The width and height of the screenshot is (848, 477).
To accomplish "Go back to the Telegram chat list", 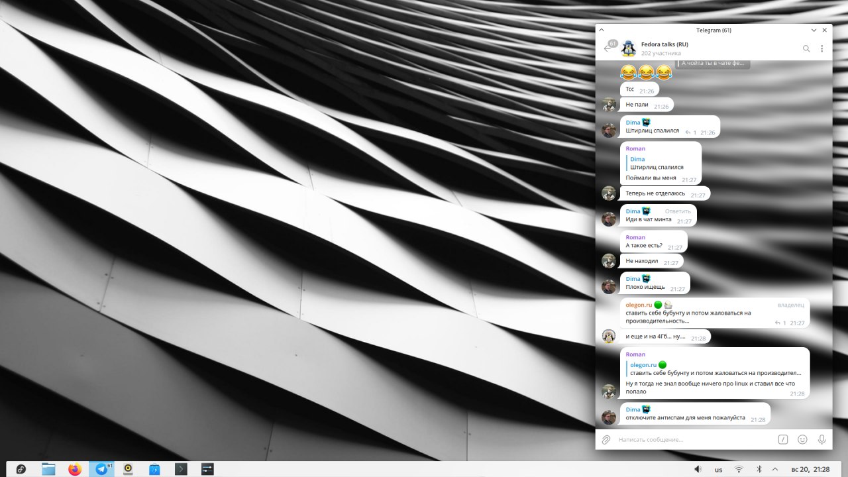I will click(608, 48).
